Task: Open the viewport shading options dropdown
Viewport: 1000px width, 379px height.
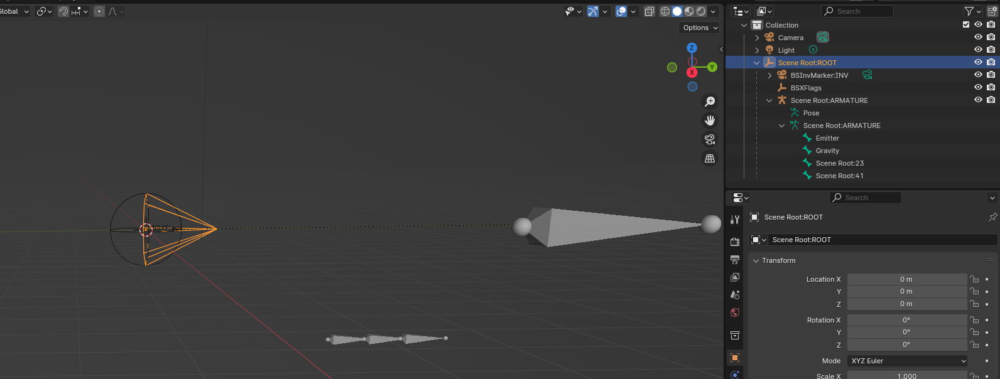Action: click(713, 11)
